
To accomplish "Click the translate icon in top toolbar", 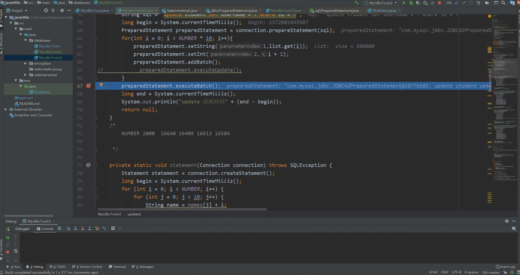I will tap(512, 3).
